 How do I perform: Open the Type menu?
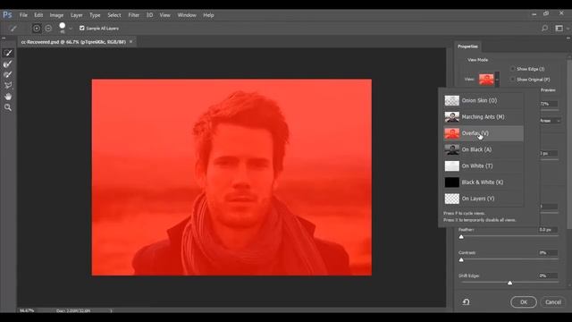click(x=95, y=15)
